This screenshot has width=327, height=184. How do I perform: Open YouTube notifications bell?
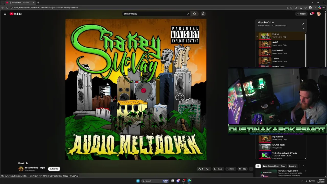pyautogui.click(x=311, y=14)
